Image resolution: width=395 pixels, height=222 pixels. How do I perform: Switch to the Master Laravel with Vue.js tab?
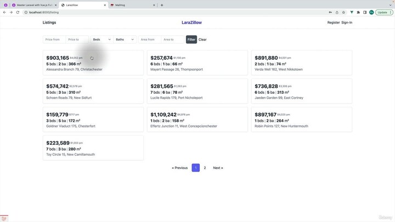click(36, 5)
